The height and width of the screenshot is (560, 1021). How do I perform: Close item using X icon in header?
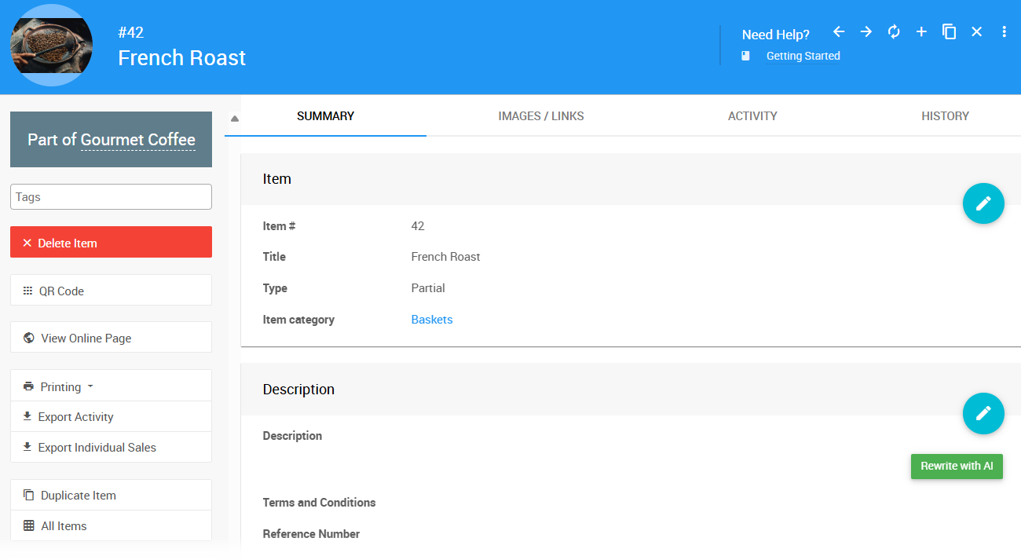[x=976, y=31]
